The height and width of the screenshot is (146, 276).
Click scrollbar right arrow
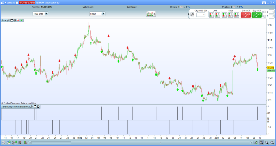252,143
